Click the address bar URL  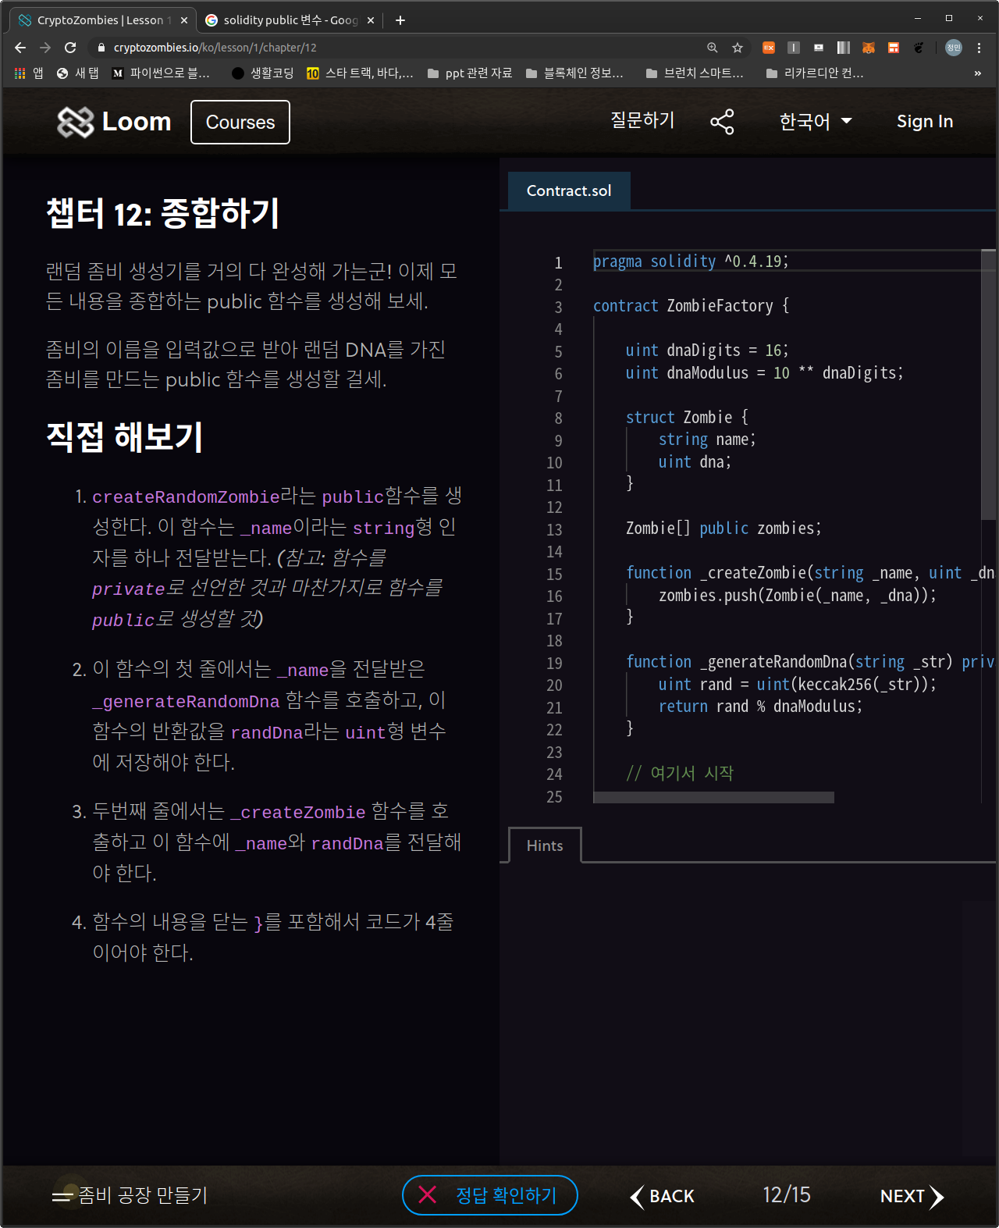click(x=215, y=48)
